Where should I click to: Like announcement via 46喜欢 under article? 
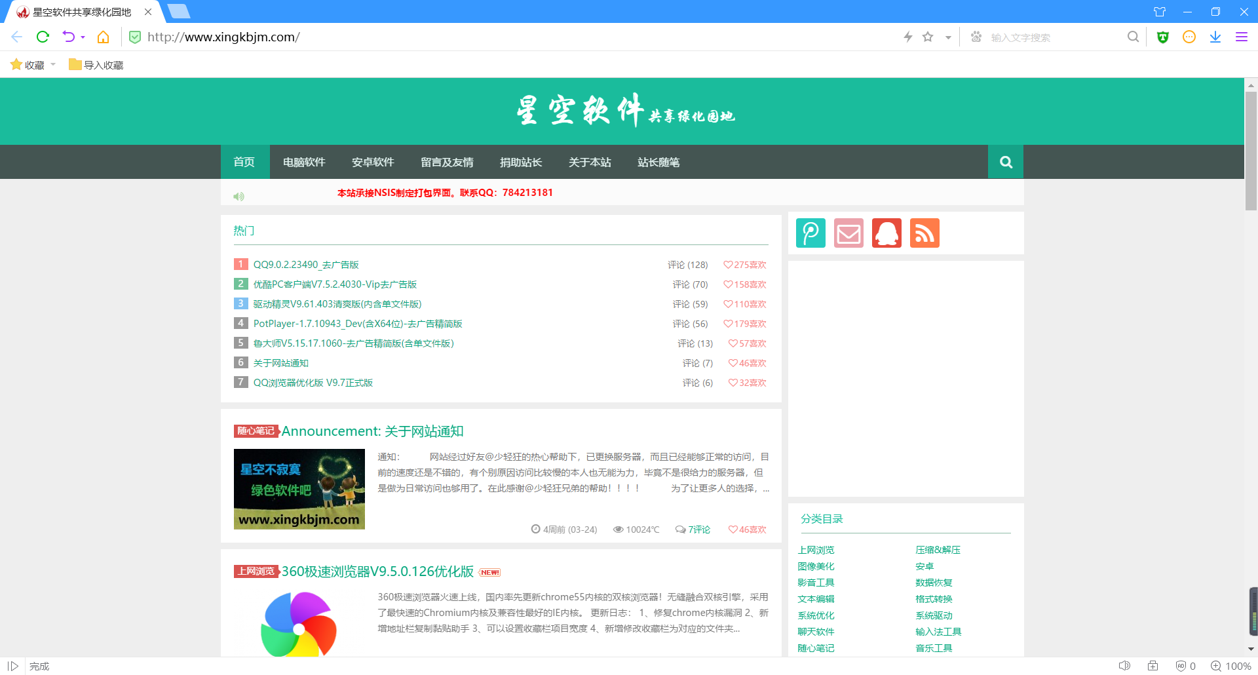point(748,530)
